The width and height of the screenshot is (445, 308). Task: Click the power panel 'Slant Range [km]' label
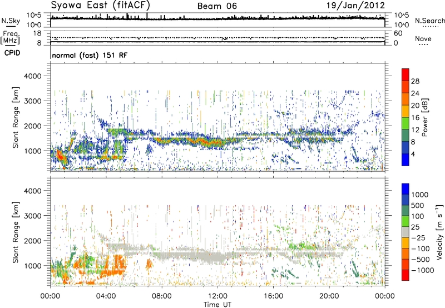click(16, 117)
